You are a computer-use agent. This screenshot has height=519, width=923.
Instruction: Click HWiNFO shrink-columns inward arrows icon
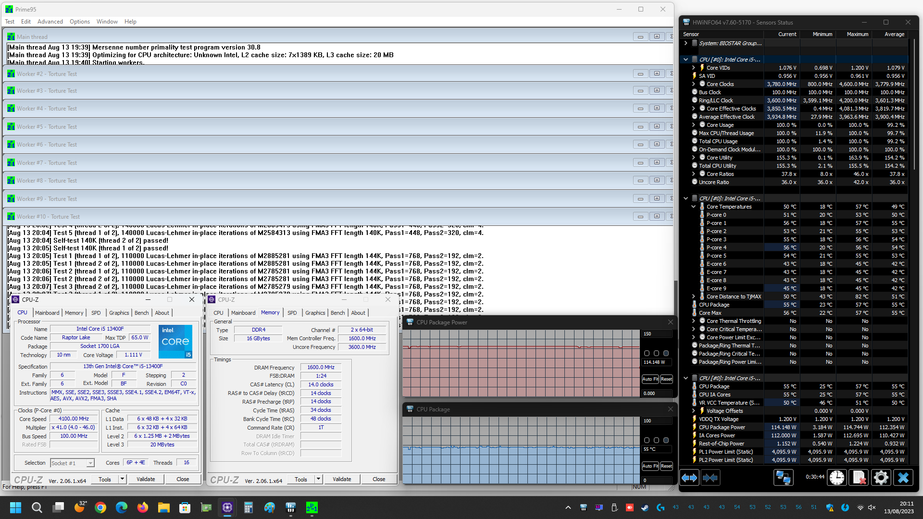coord(710,478)
